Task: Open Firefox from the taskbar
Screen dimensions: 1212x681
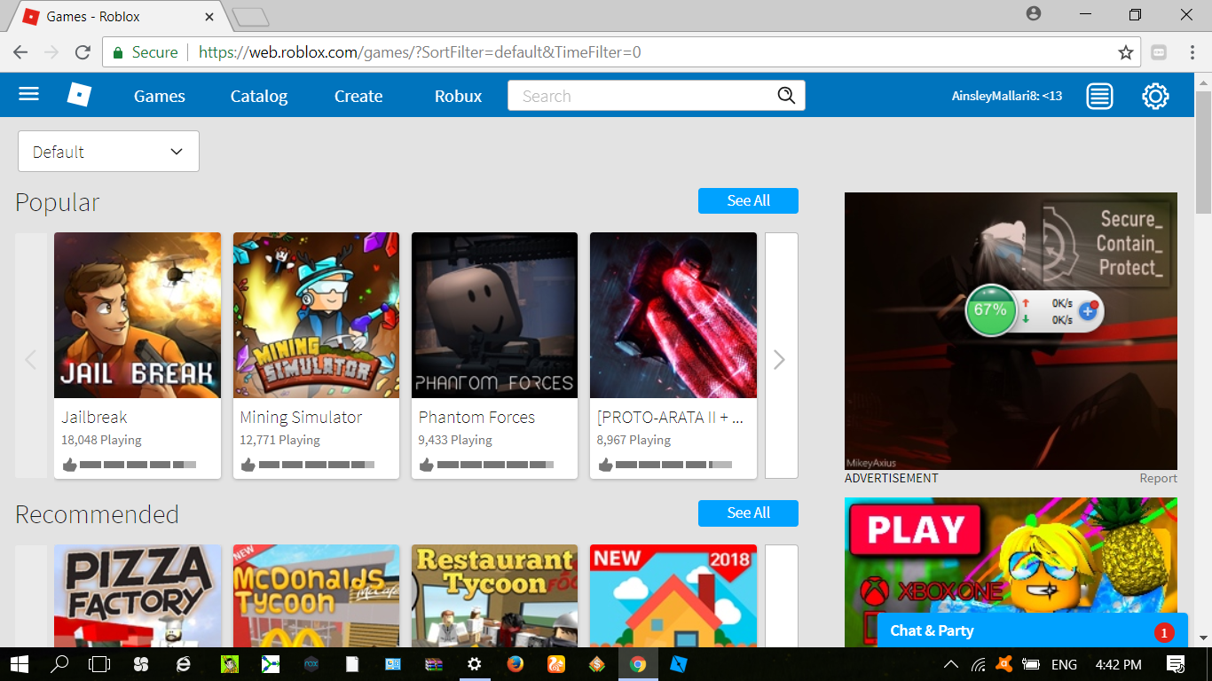Action: [x=515, y=664]
